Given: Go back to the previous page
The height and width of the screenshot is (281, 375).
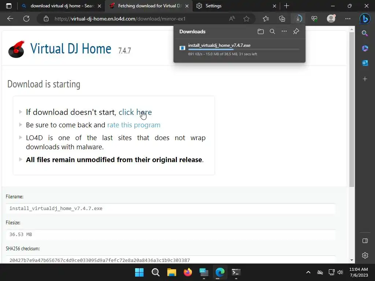Looking at the screenshot, I should pyautogui.click(x=10, y=19).
